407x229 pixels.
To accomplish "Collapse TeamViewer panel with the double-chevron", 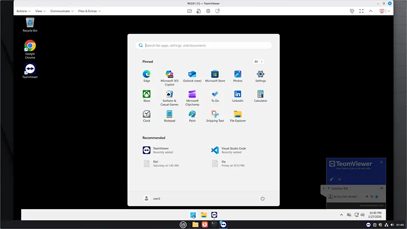I will tap(339, 179).
